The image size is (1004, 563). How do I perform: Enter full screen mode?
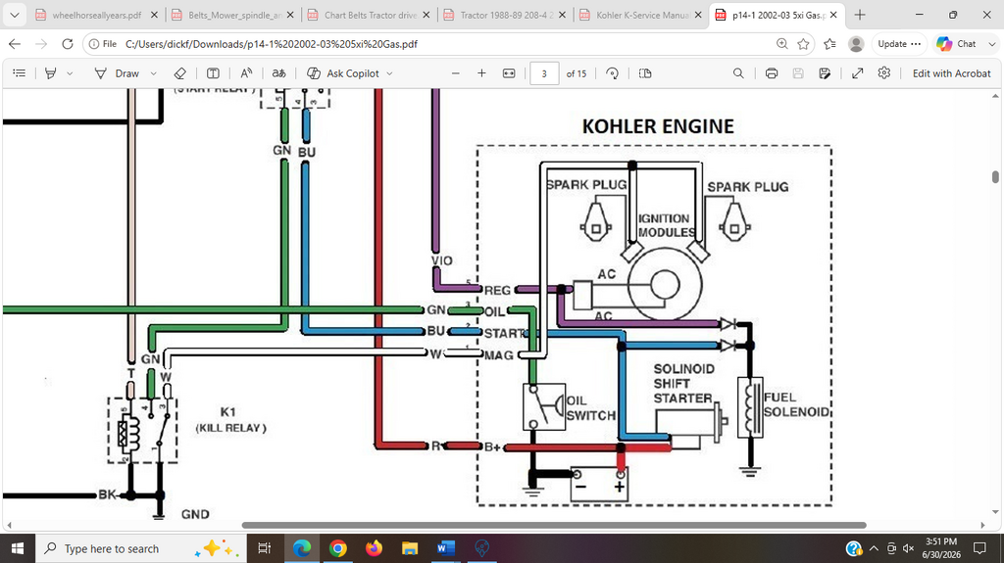[857, 73]
